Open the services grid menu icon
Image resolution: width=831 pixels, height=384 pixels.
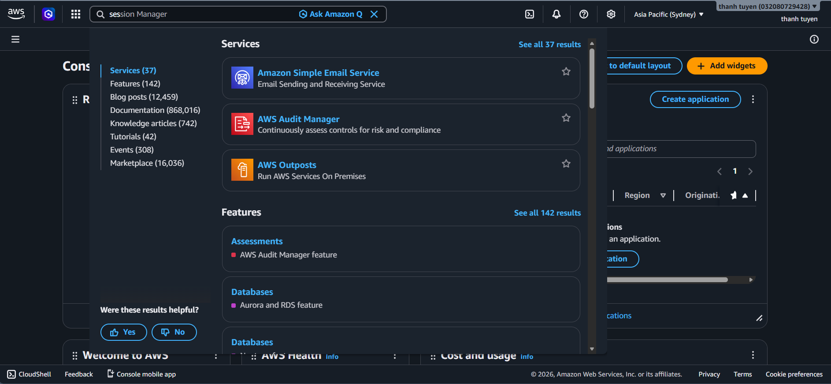point(76,14)
